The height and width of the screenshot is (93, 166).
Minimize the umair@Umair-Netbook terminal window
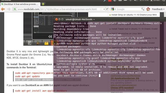coord(59,19)
